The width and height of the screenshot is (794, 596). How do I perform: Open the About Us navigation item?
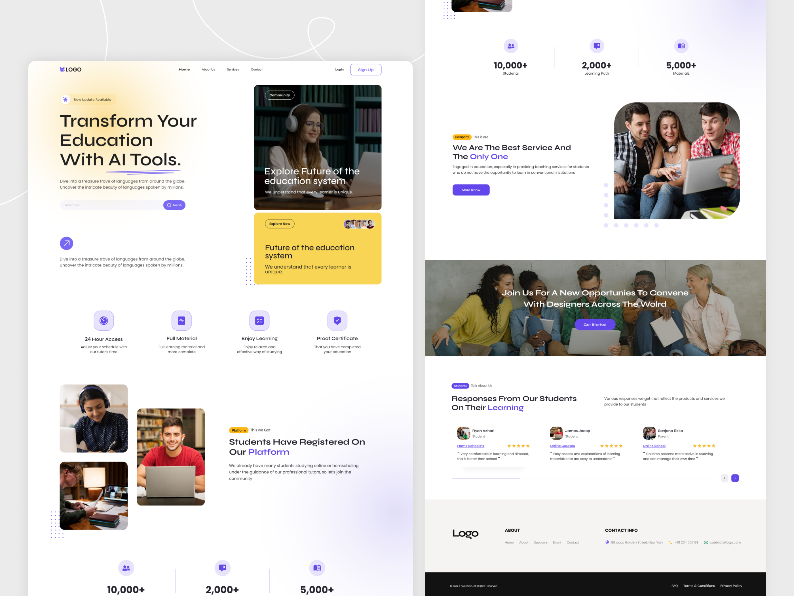(208, 69)
